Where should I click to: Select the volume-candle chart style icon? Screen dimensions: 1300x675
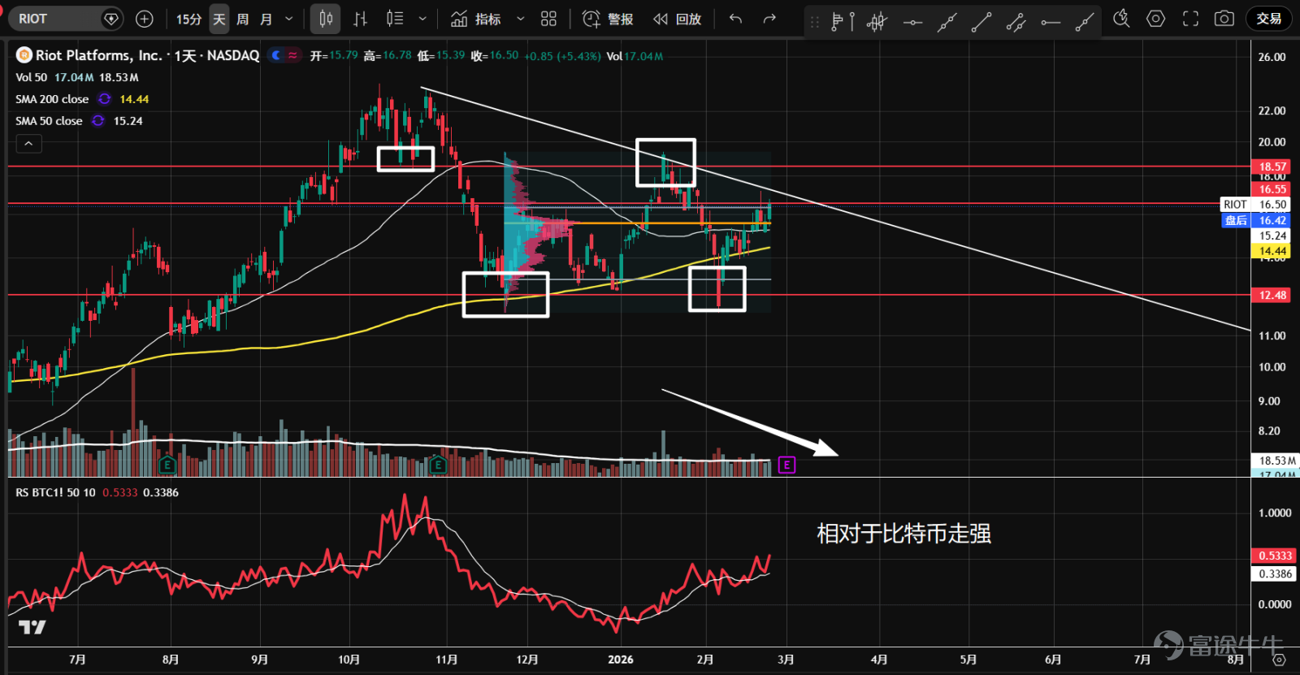pyautogui.click(x=395, y=19)
